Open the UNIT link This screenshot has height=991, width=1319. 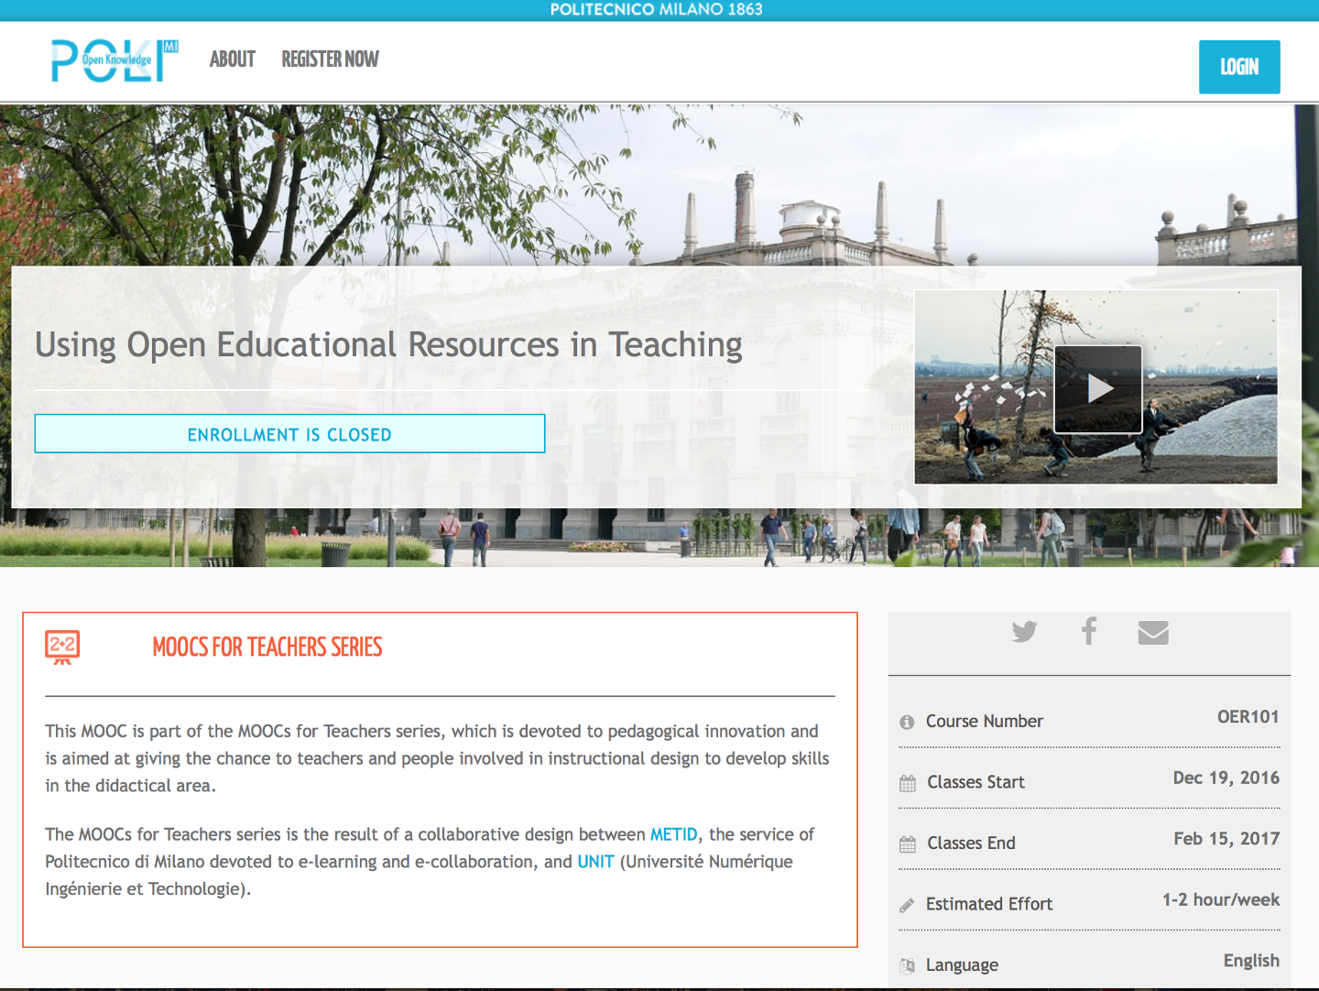[595, 862]
